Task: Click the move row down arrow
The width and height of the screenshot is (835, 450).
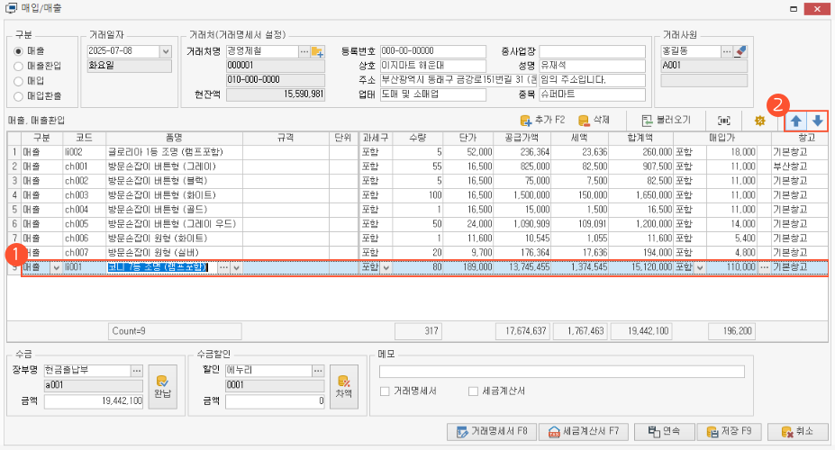Action: tap(817, 121)
